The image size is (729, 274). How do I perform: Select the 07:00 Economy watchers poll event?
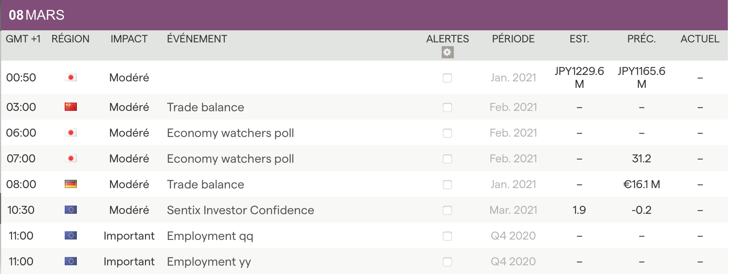[x=230, y=159]
